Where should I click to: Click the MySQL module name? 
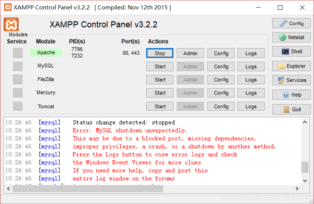pyautogui.click(x=46, y=66)
